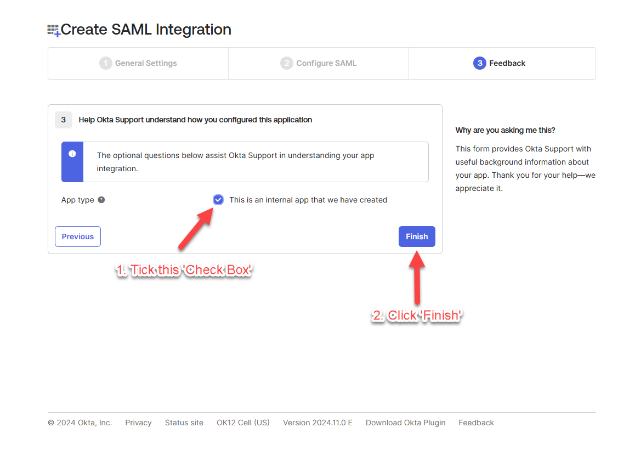Click the info icon in the blue banner
The height and width of the screenshot is (450, 618).
pyautogui.click(x=72, y=154)
